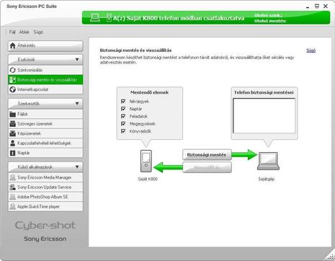Click the Szerkesztők section header label
Screen dimensions: 335x261
(x=29, y=104)
